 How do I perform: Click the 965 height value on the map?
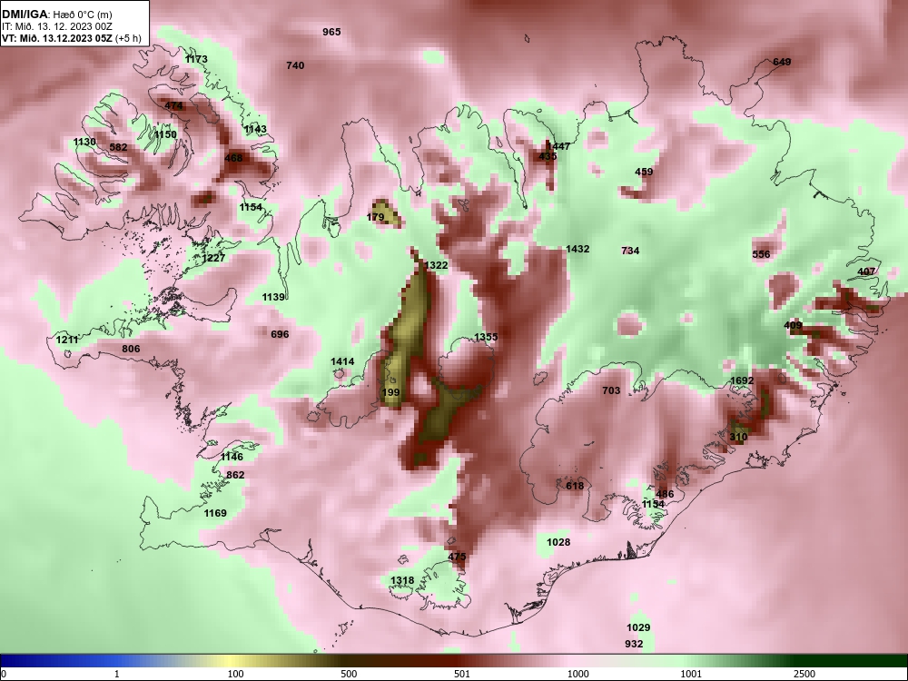tap(331, 32)
